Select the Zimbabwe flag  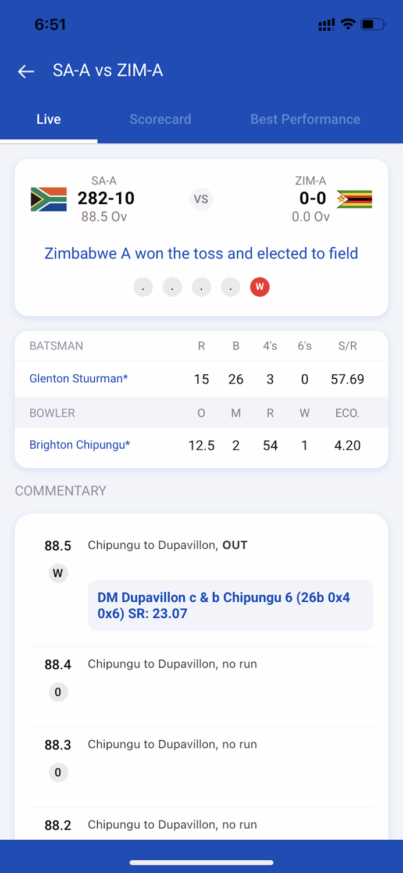click(354, 198)
